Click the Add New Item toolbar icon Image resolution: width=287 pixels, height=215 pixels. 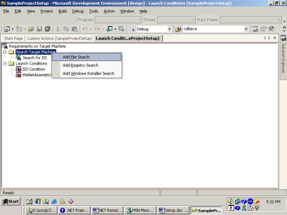[x=19, y=29]
